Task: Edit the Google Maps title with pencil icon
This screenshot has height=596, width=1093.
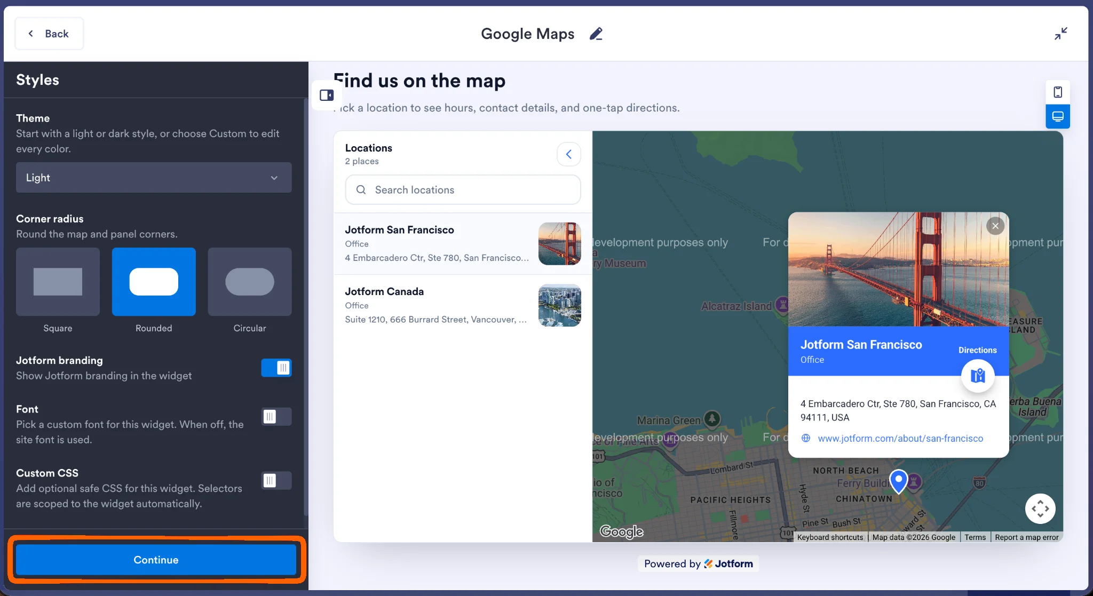Action: coord(596,34)
